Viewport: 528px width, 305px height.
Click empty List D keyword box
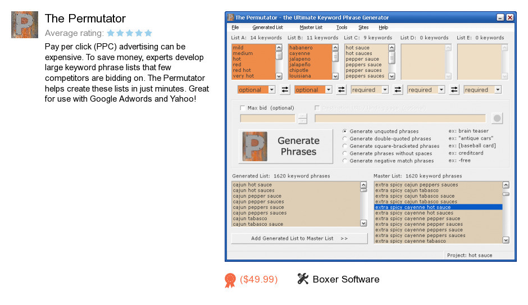(x=423, y=62)
